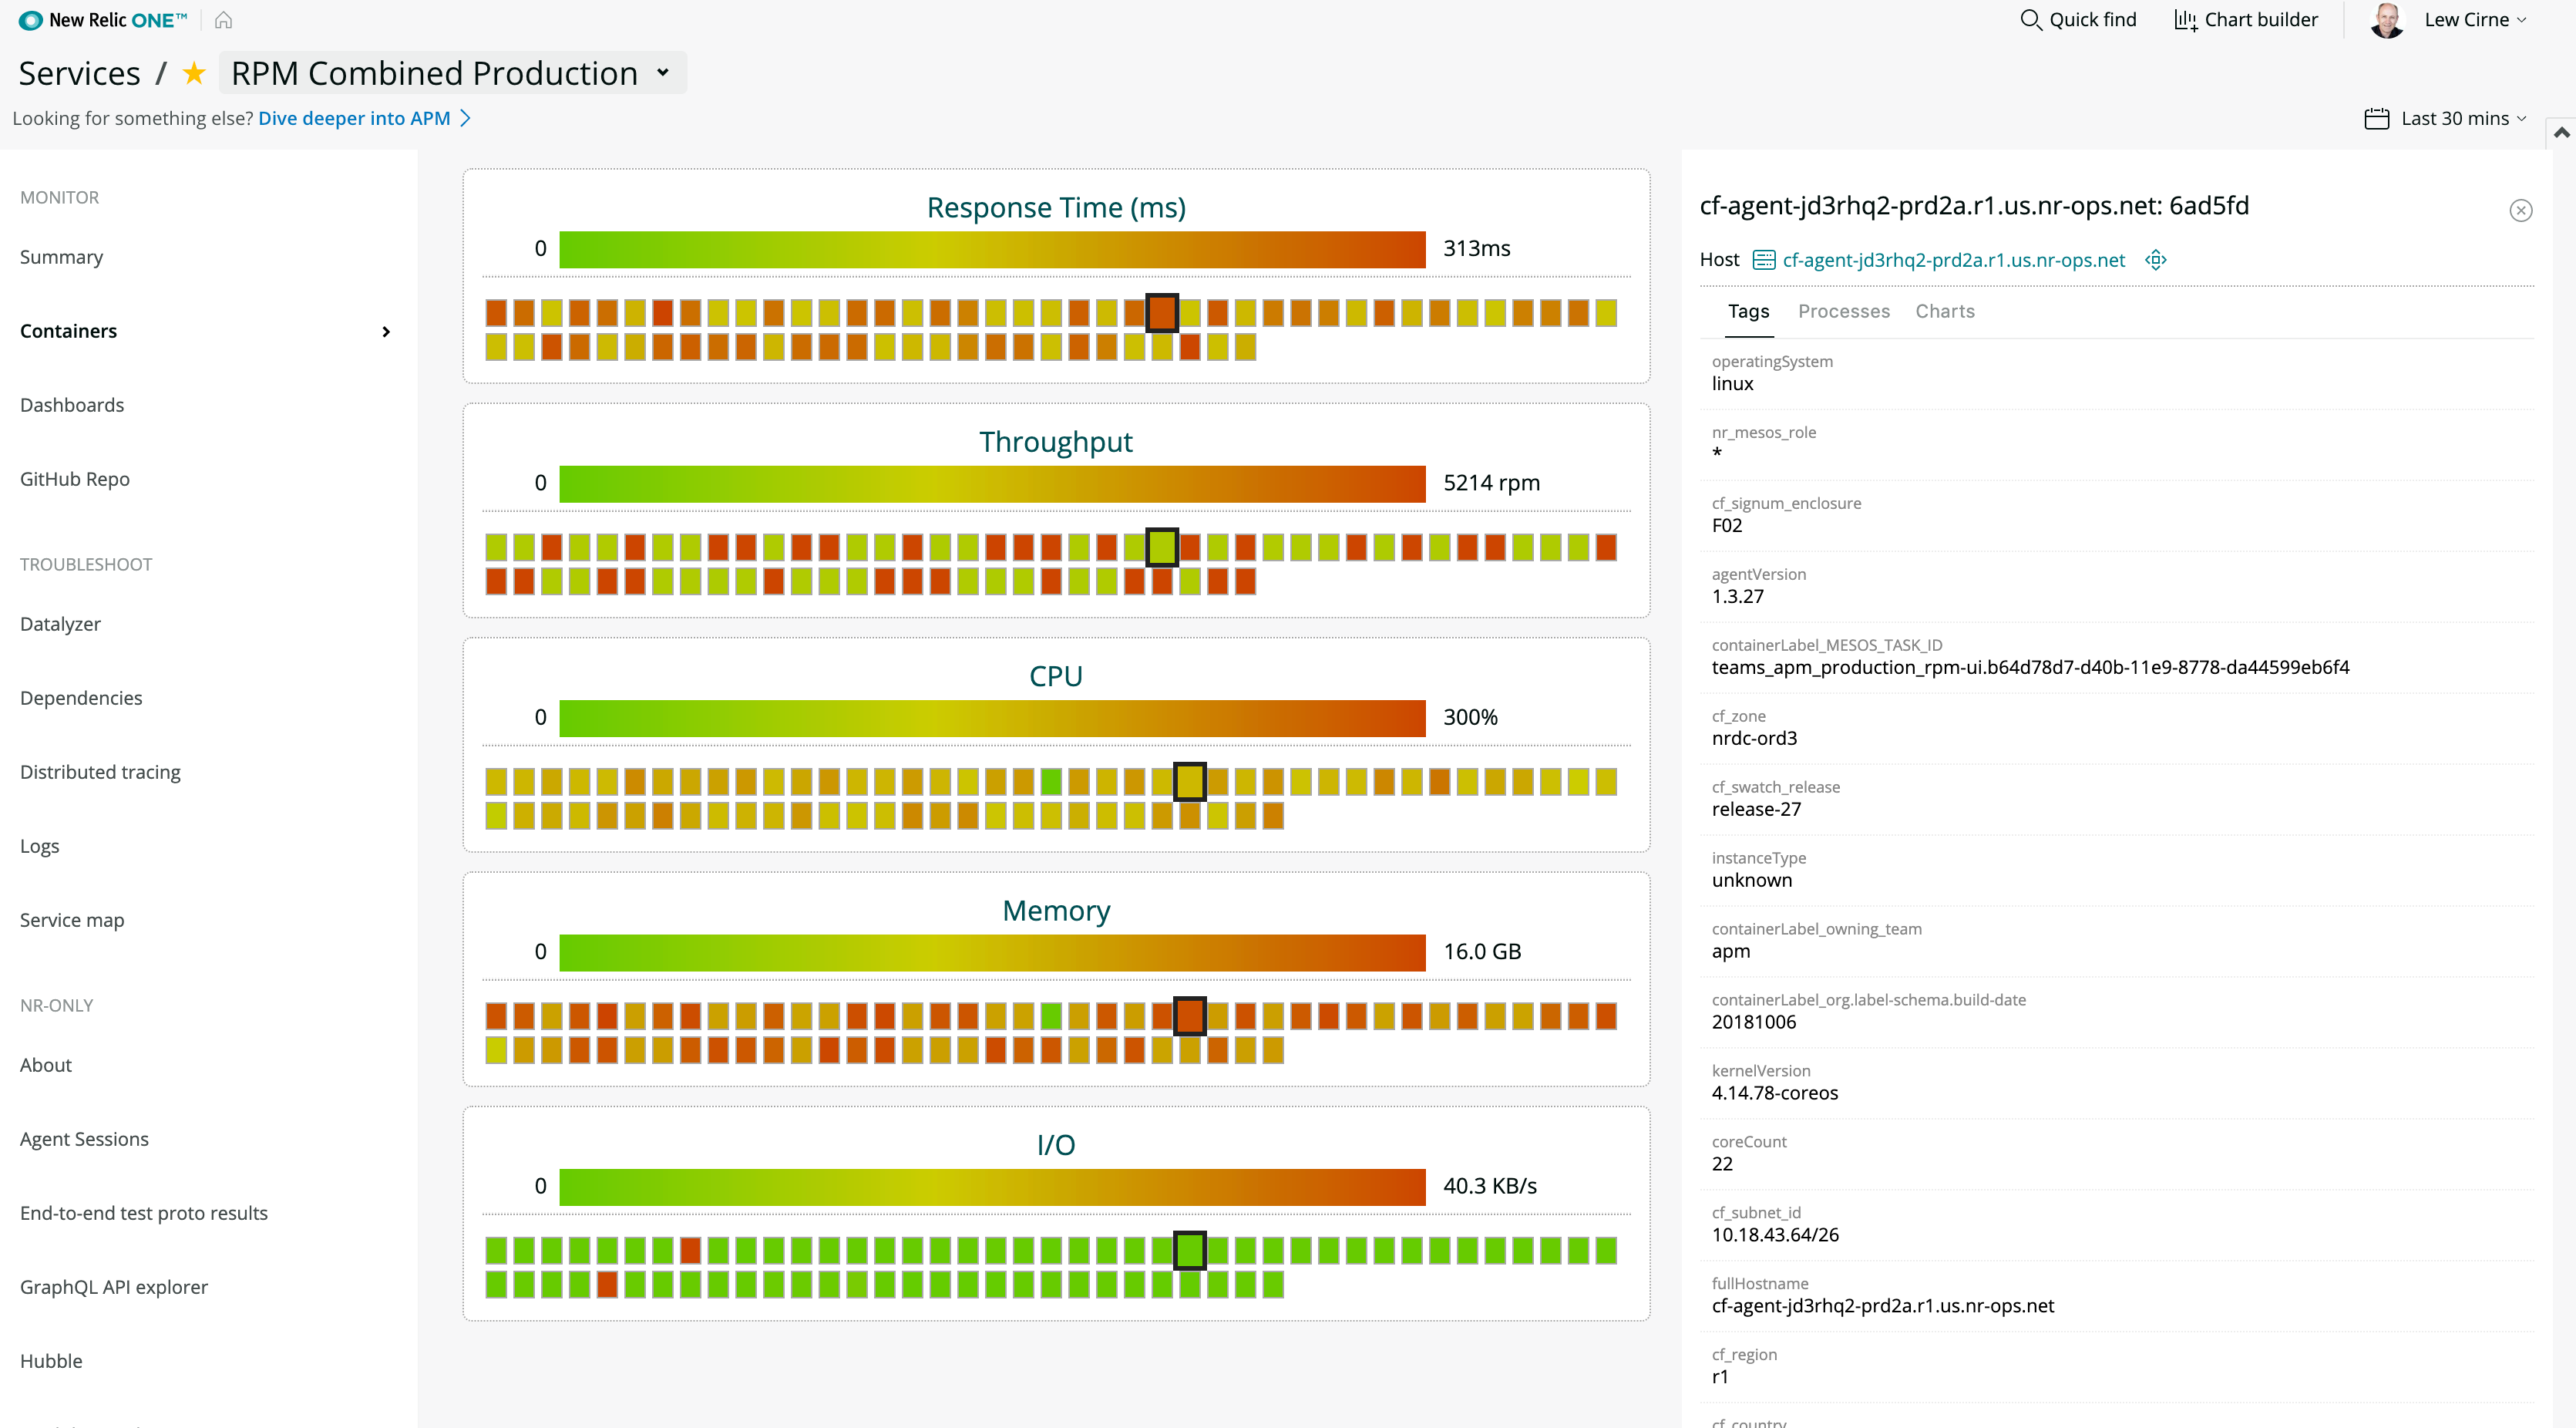Screen dimensions: 2576x1428
Task: Select the highlighted Response Time container square
Action: point(1161,313)
